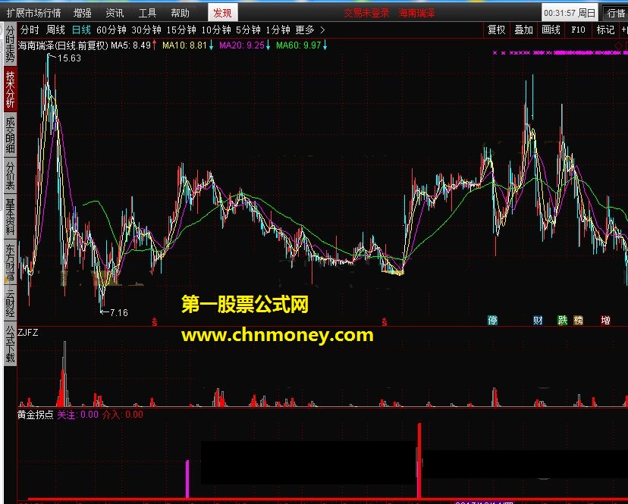Open the 公式下载 sidebar tab

[x=10, y=344]
